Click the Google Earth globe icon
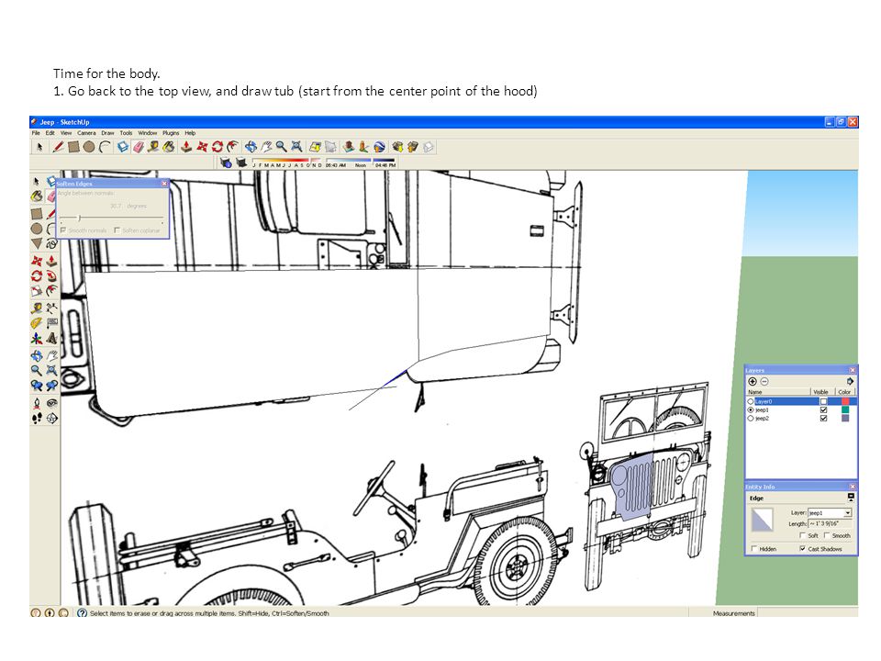This screenshot has height=661, width=881. [380, 147]
